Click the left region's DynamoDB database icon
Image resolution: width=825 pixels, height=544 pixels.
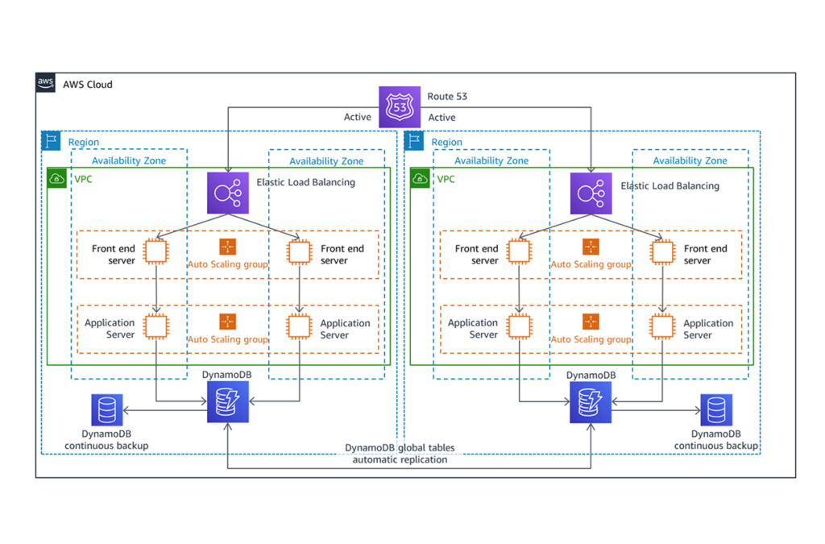pos(228,402)
